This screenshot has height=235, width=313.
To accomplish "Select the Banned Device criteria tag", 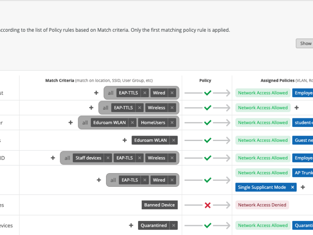I will 160,205.
